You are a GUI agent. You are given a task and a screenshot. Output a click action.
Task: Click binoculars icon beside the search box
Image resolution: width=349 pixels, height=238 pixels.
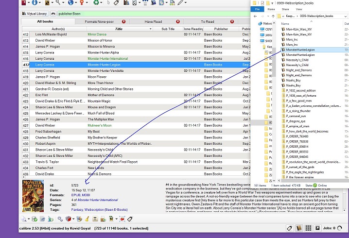[x=53, y=14]
